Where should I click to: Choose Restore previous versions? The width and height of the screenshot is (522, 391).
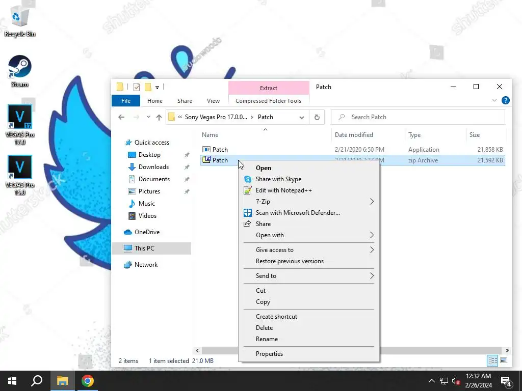pos(309,261)
